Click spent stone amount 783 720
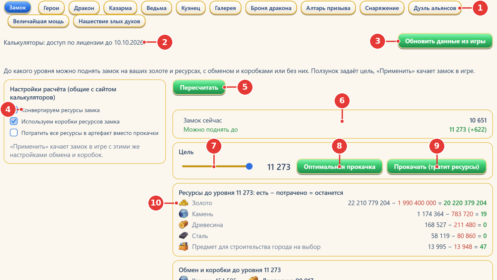The width and height of the screenshot is (497, 280). pyautogui.click(x=462, y=214)
